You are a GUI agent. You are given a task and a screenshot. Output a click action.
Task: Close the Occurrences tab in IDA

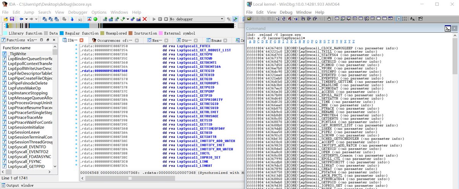[x=136, y=40]
